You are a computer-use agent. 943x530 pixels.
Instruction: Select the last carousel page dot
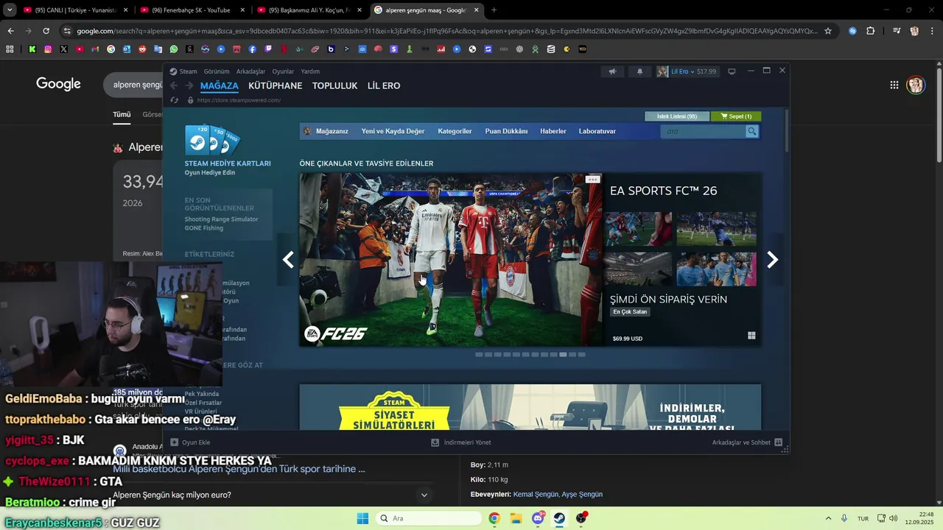click(x=581, y=355)
